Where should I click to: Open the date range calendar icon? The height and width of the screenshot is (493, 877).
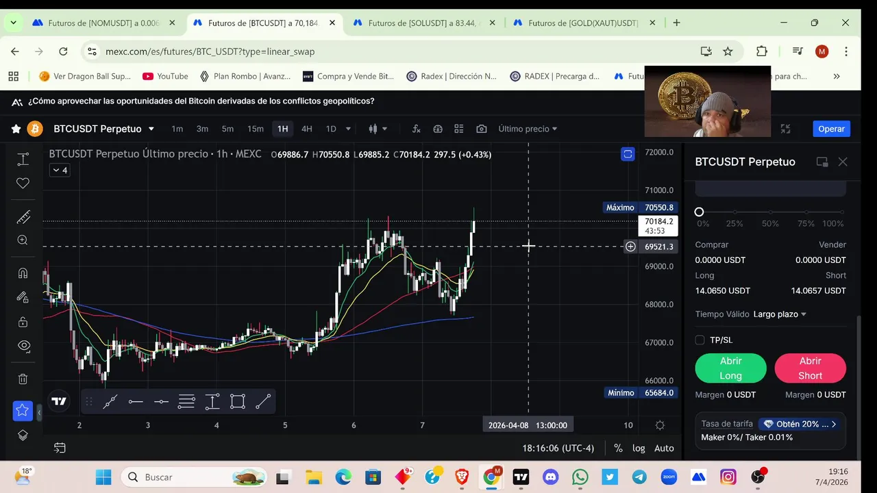pos(60,448)
